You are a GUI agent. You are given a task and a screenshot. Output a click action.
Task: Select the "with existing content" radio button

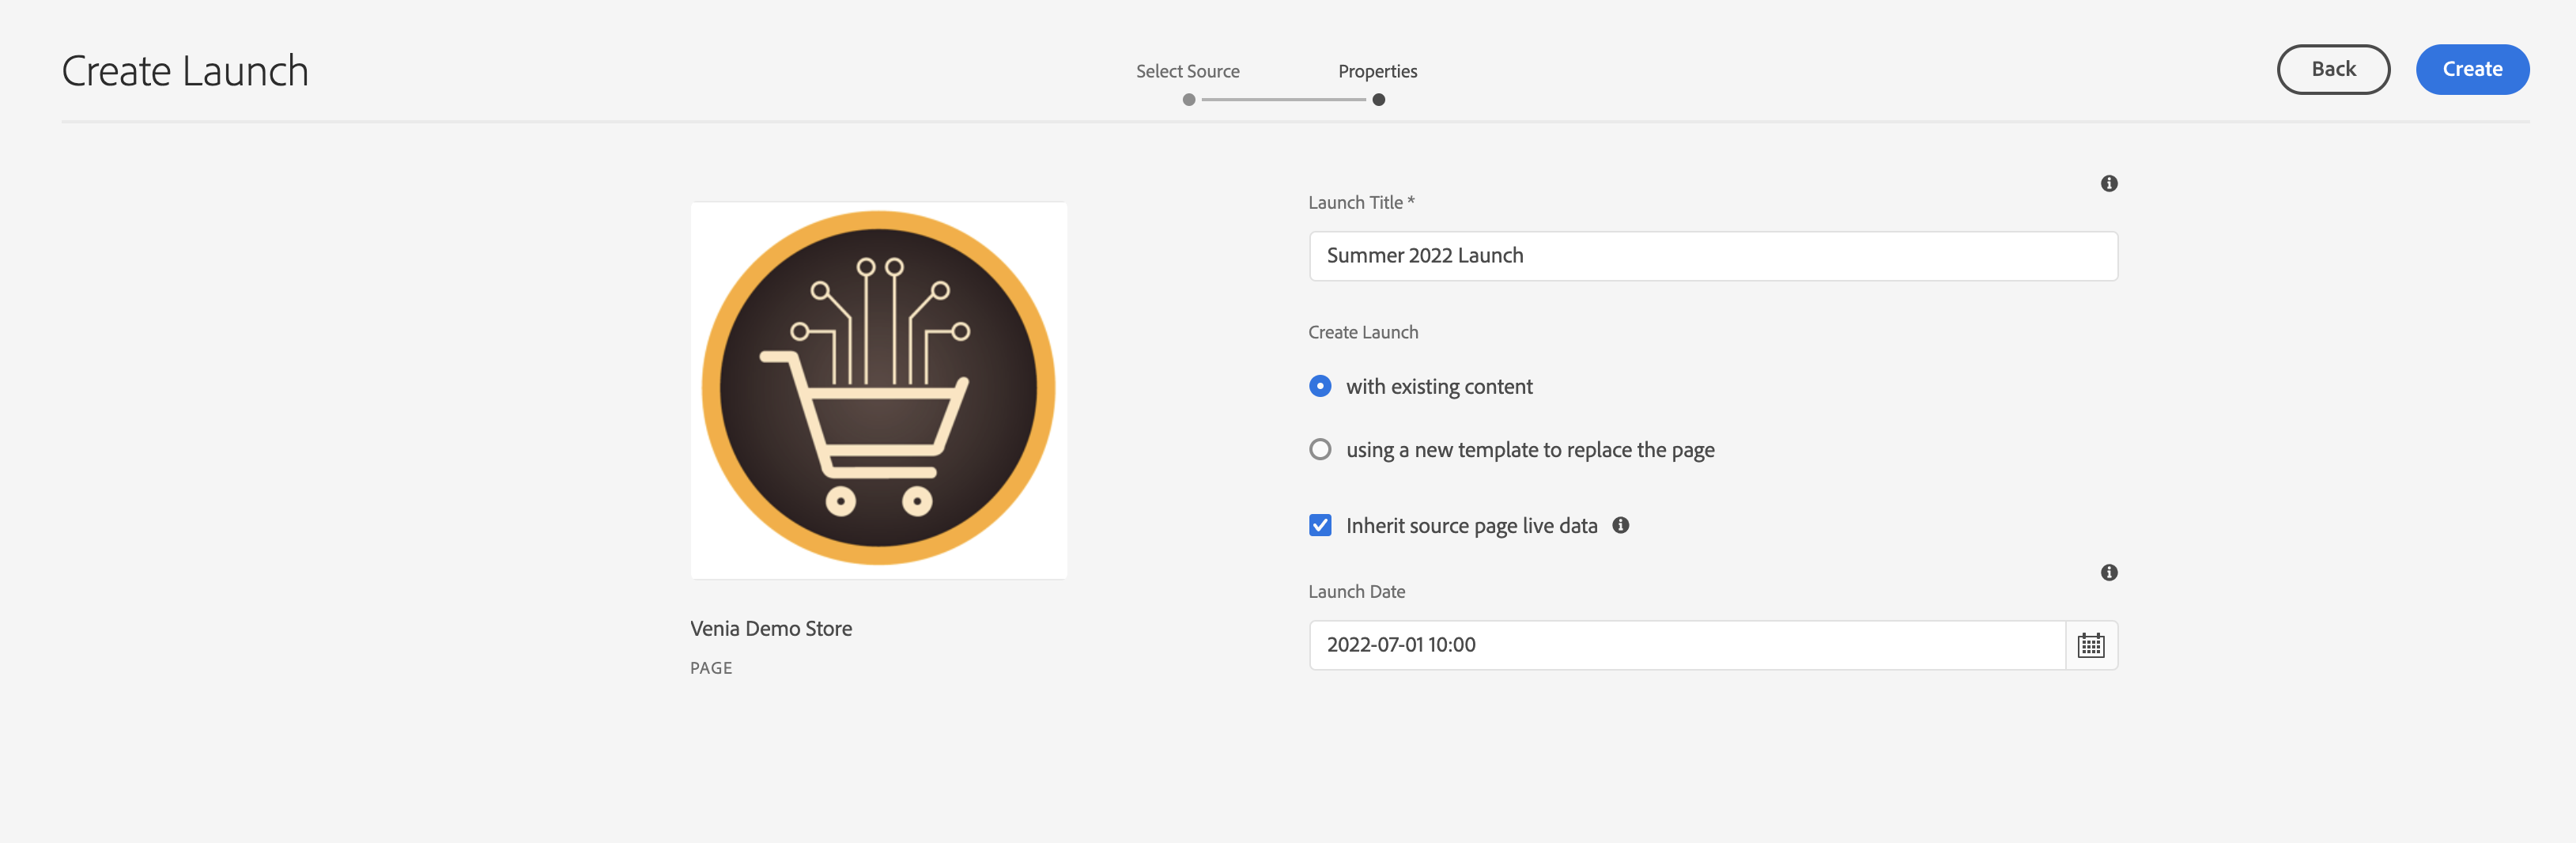(1320, 386)
